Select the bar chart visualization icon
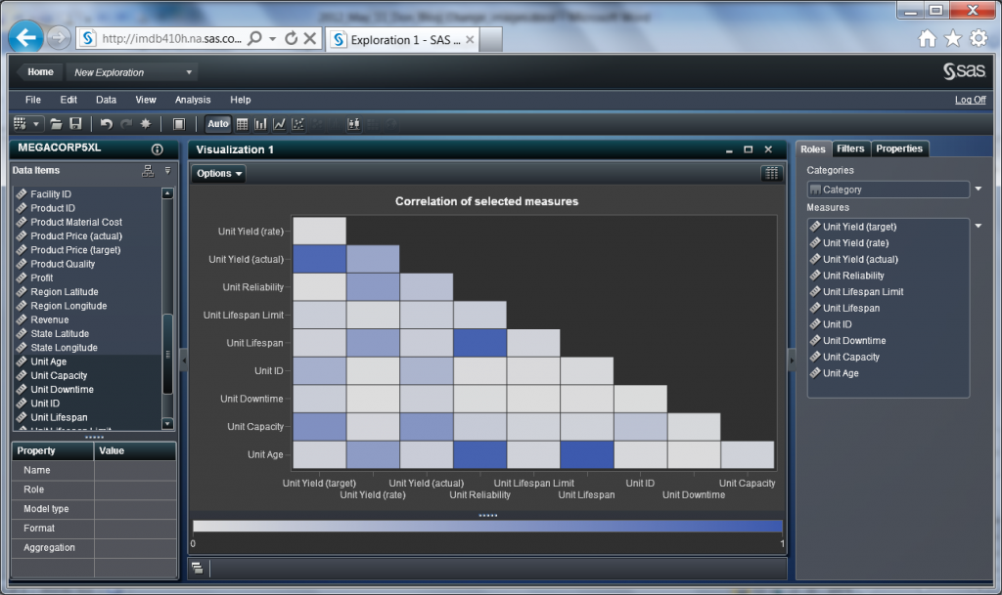Image resolution: width=1002 pixels, height=595 pixels. [260, 124]
